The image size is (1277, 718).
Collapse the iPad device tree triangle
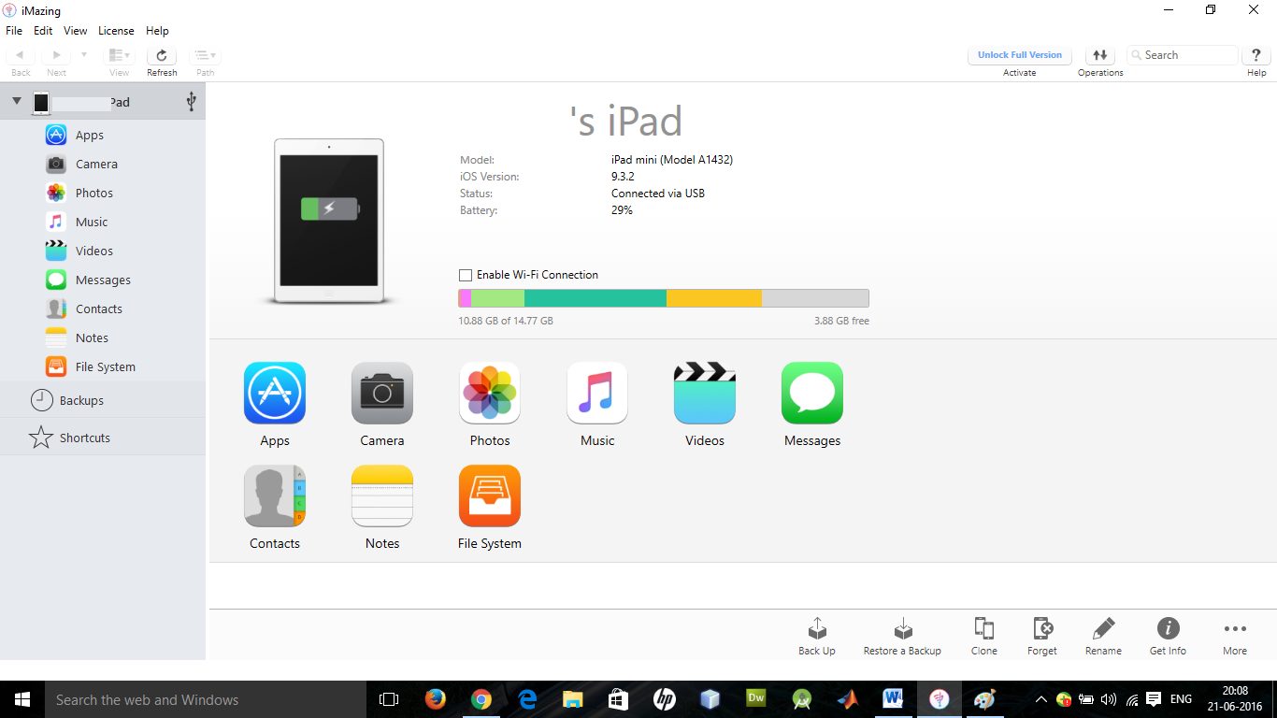tap(17, 101)
